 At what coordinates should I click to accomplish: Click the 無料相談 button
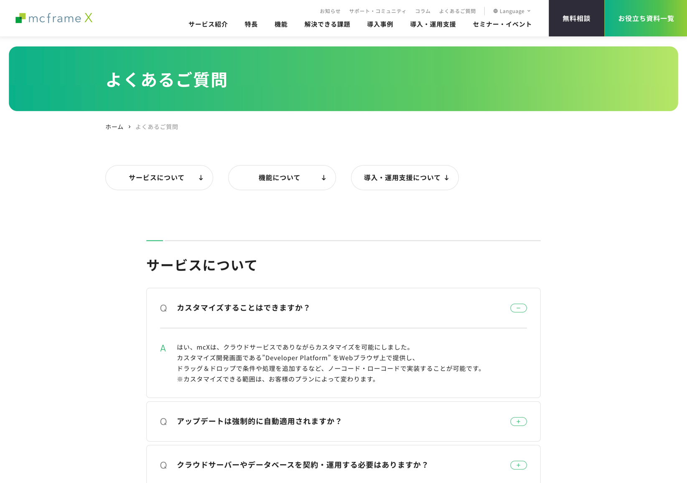point(576,18)
